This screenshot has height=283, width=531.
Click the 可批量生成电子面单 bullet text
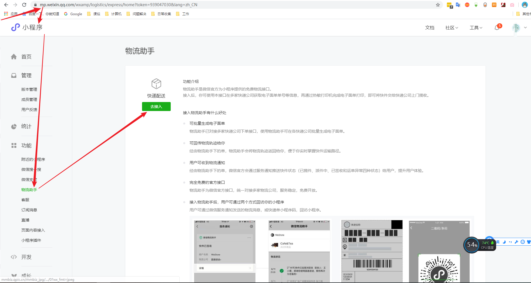207,123
